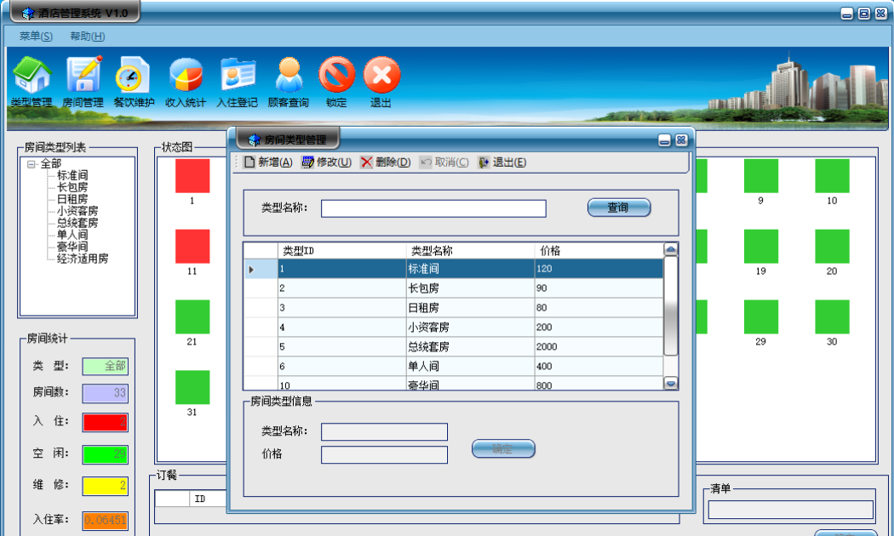Click green room tile 10
This screenshot has height=536, width=894.
833,176
